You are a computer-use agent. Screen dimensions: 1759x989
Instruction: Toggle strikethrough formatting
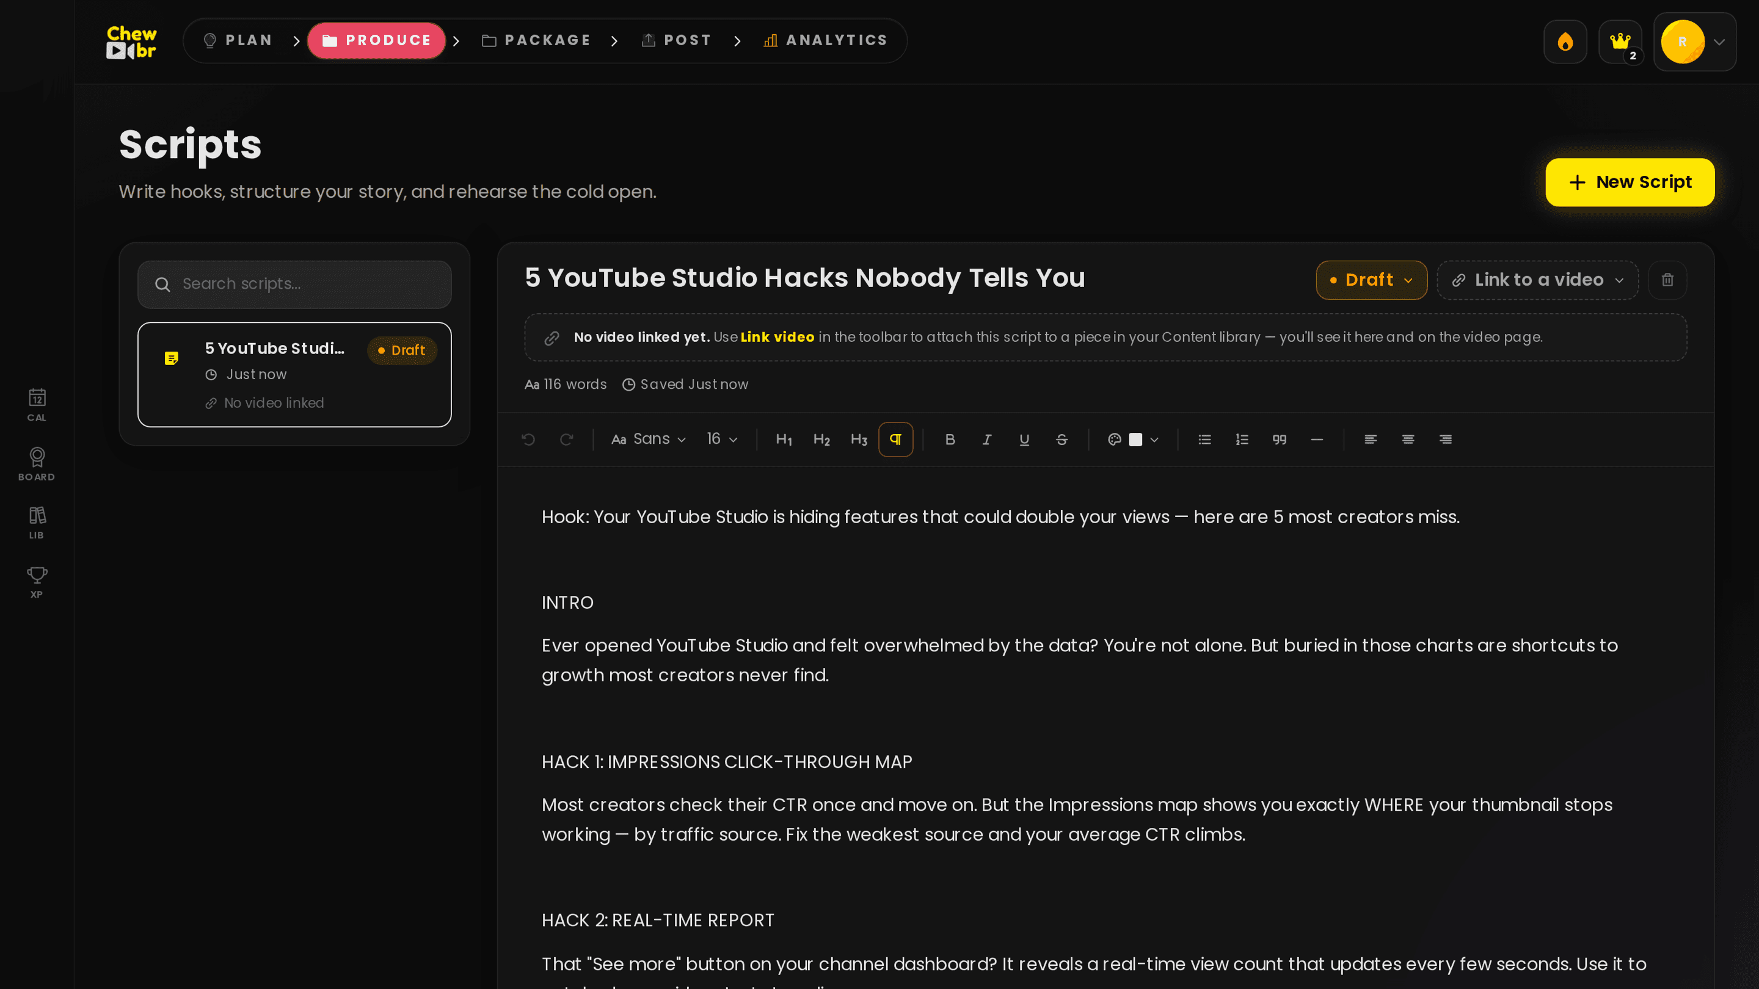pos(1062,440)
